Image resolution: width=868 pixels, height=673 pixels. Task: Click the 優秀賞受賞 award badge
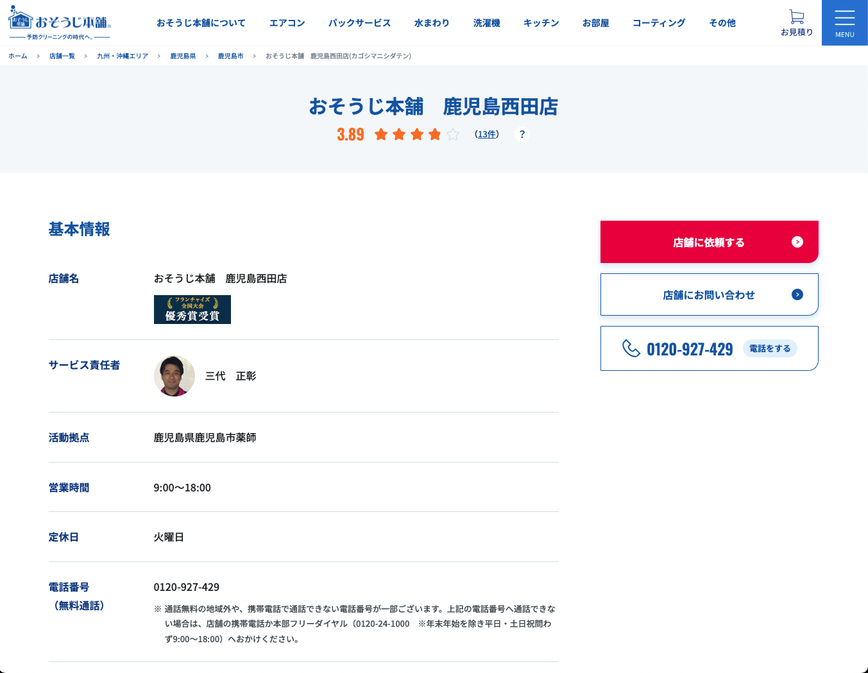(x=192, y=310)
